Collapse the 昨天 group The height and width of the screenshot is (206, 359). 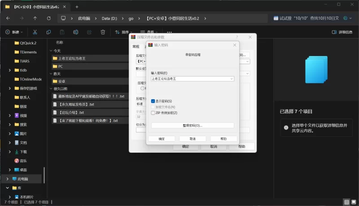[51, 74]
